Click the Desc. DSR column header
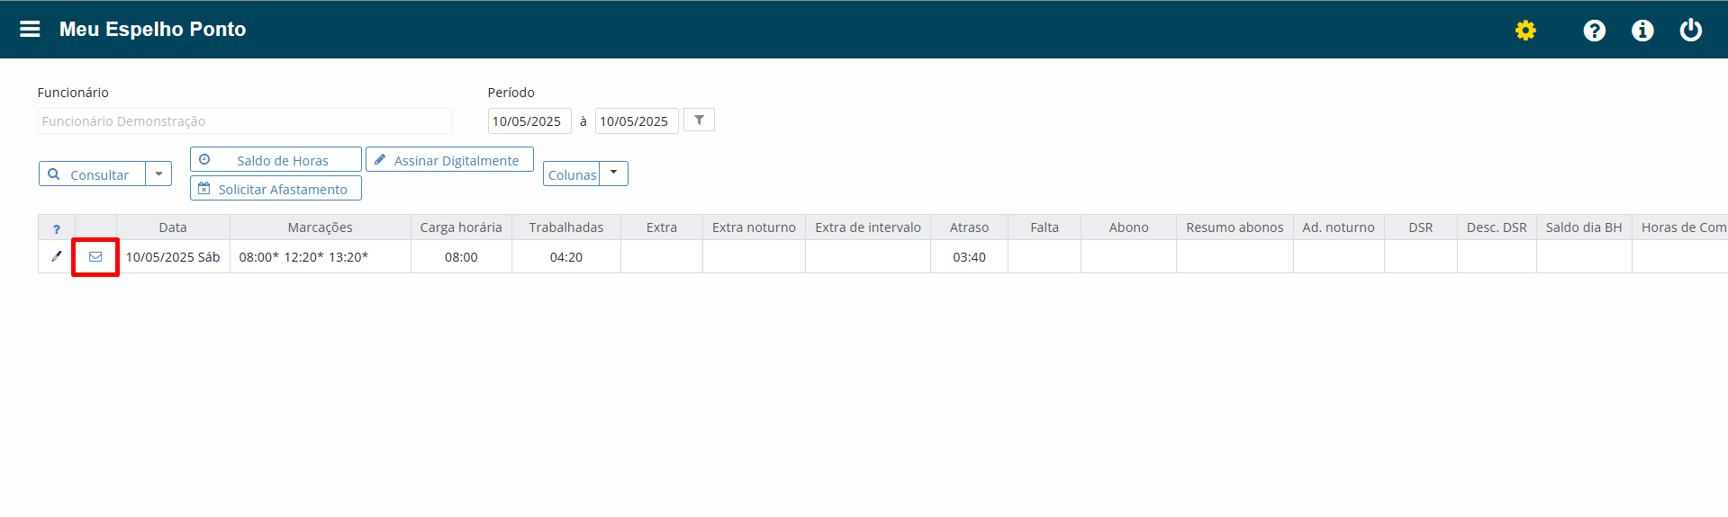Viewport: 1728px width, 517px height. click(1497, 227)
